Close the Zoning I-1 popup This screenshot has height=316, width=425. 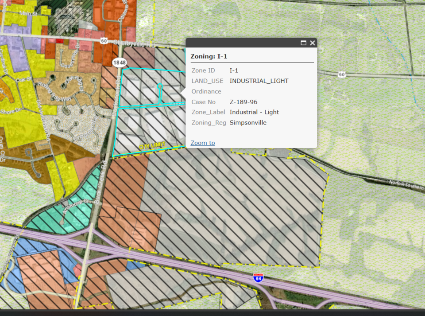(313, 43)
